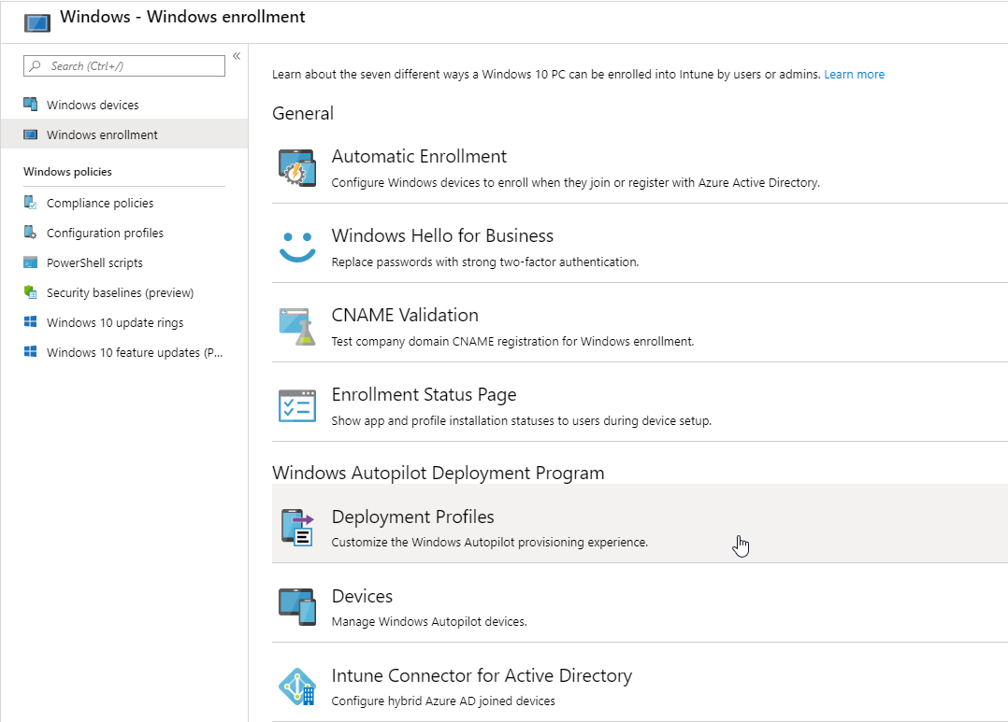
Task: Collapse the sidebar with the double chevron
Action: tap(237, 56)
